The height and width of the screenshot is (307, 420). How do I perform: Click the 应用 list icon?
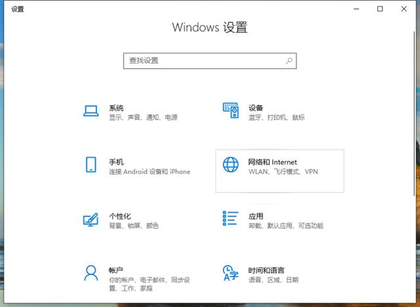tap(230, 219)
